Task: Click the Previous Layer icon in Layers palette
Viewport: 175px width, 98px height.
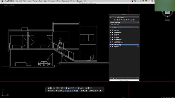Action: click(x=119, y=20)
